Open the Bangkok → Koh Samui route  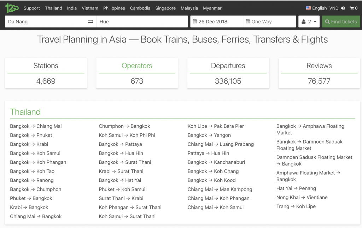[35, 153]
